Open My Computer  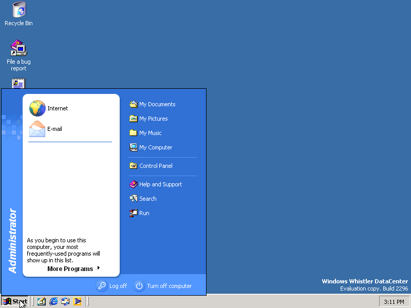pos(155,147)
